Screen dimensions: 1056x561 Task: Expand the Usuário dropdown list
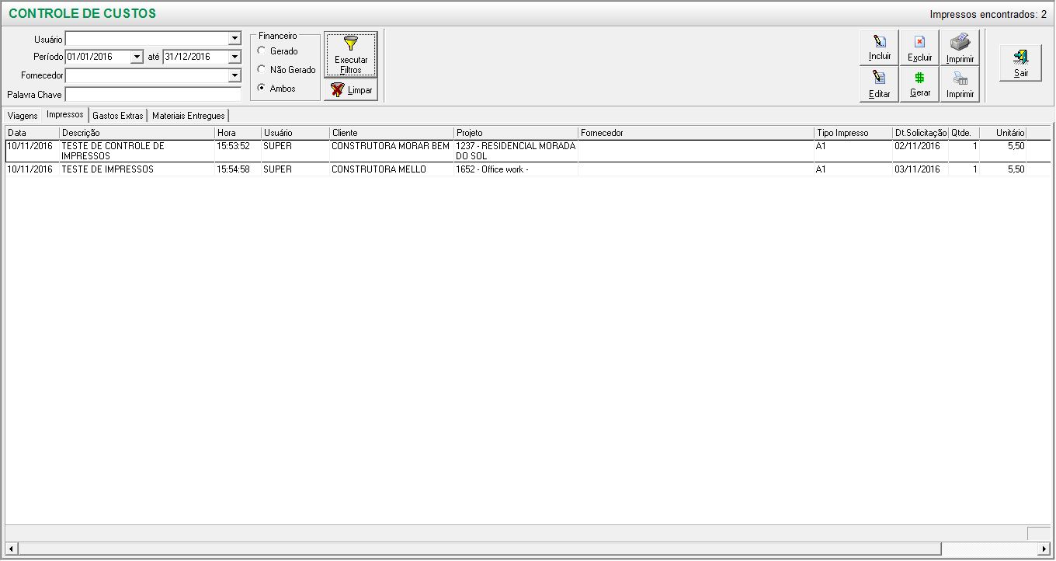click(234, 39)
